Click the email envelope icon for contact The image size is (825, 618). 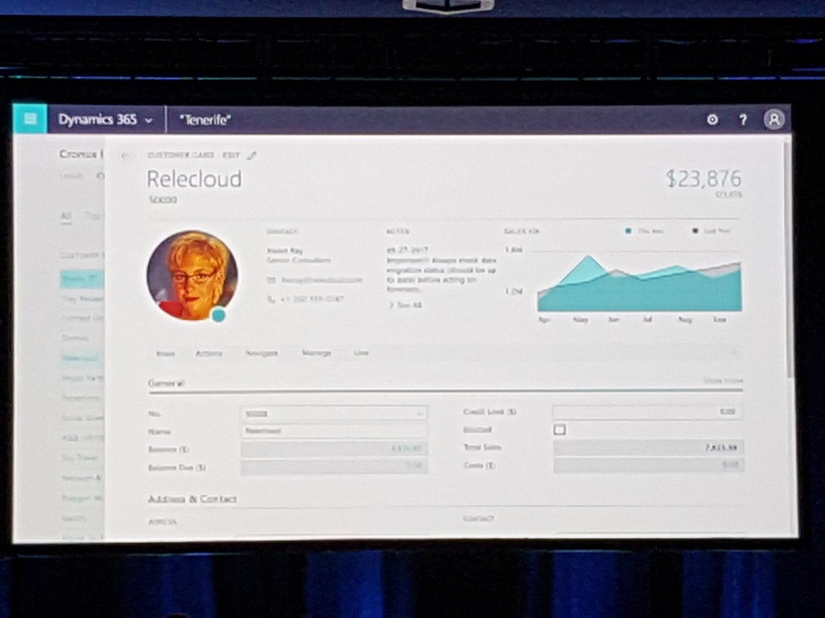click(272, 280)
